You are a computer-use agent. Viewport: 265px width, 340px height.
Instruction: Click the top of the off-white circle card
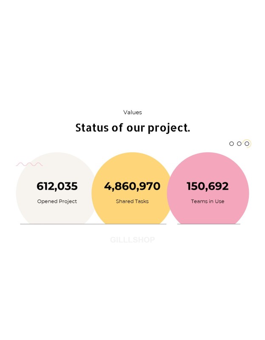coord(57,155)
